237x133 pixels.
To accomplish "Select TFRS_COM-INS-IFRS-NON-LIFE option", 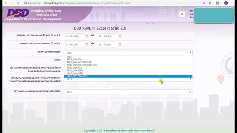I will 128,65.
